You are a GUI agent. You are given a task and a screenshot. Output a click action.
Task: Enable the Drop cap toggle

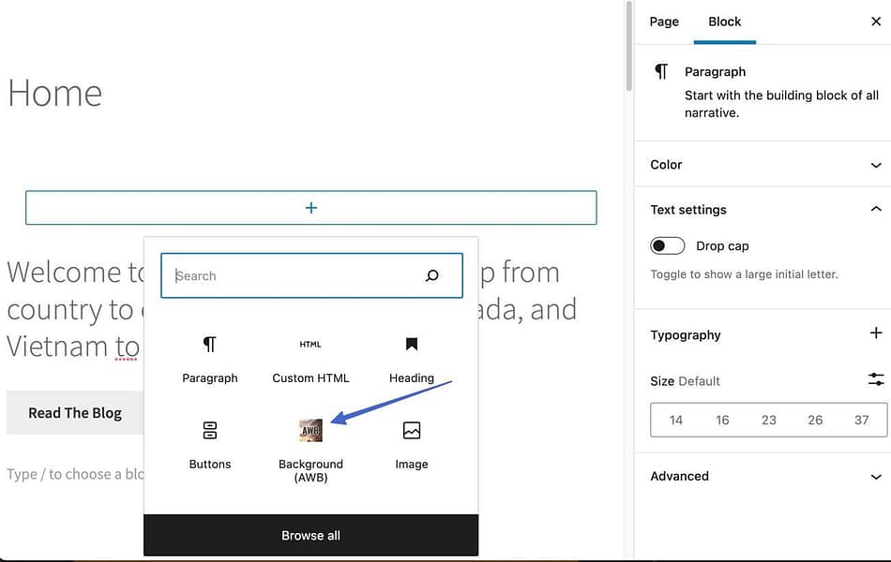667,244
